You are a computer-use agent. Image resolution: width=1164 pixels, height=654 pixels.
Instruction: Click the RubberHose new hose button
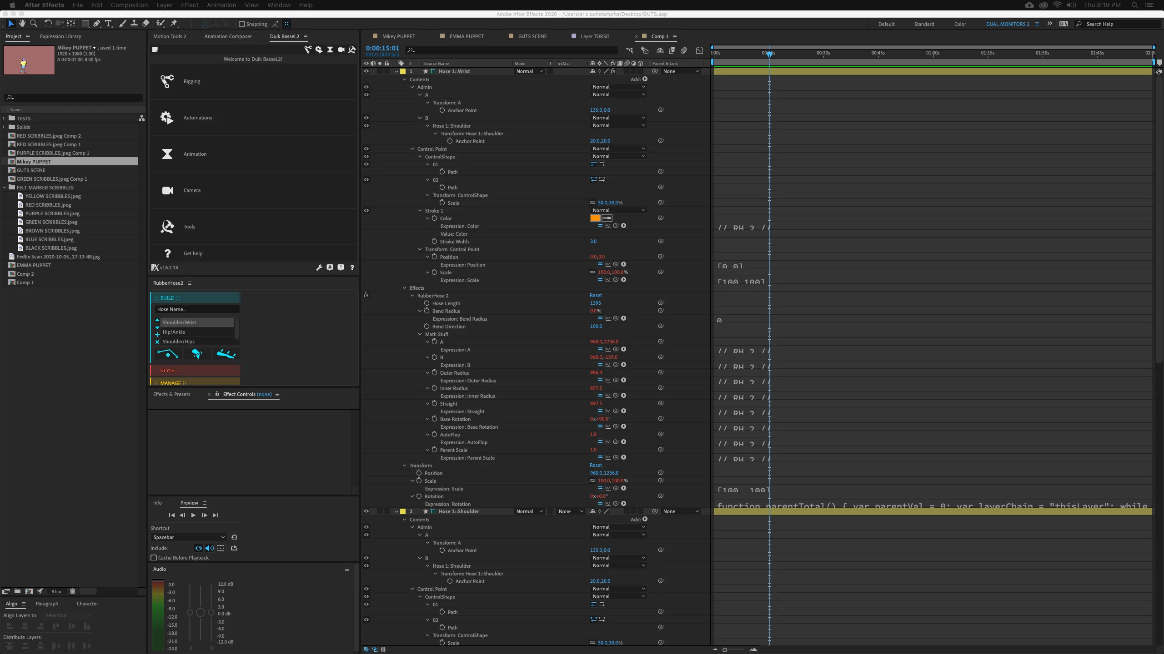pos(167,354)
